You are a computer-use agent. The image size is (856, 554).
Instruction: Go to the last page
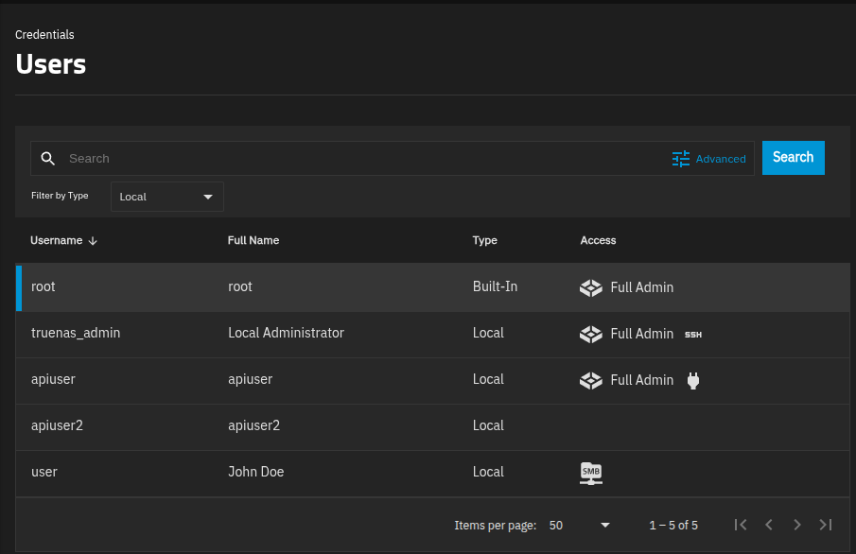click(826, 525)
